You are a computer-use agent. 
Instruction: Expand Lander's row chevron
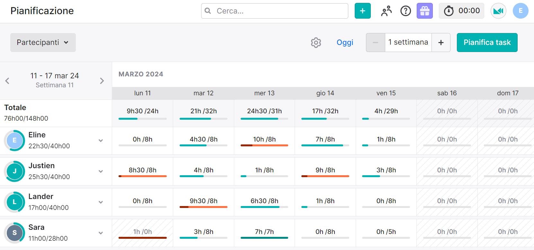coord(101,202)
